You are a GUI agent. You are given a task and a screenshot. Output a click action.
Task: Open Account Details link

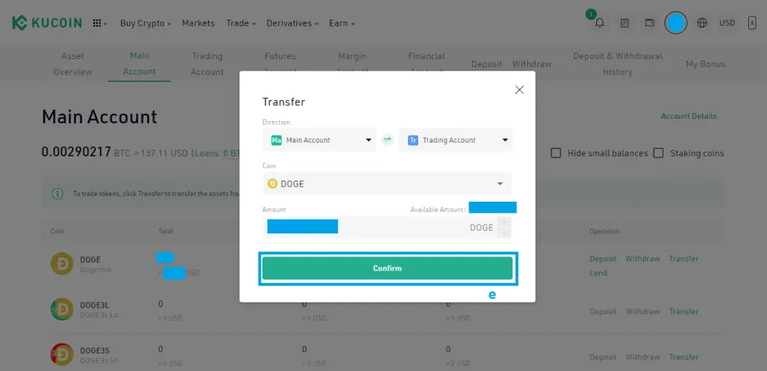(688, 116)
